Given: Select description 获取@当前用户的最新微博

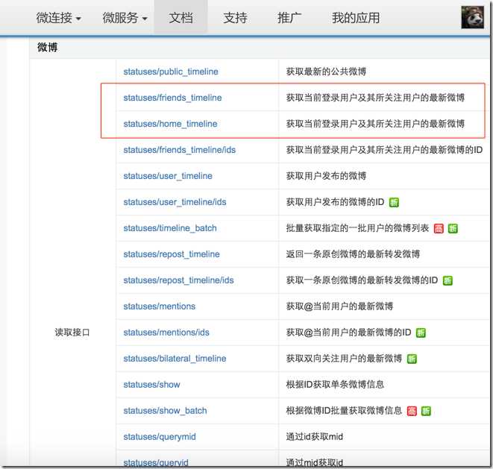Looking at the screenshot, I should tap(339, 306).
